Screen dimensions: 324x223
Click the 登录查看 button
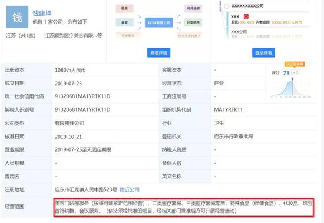click(x=263, y=53)
